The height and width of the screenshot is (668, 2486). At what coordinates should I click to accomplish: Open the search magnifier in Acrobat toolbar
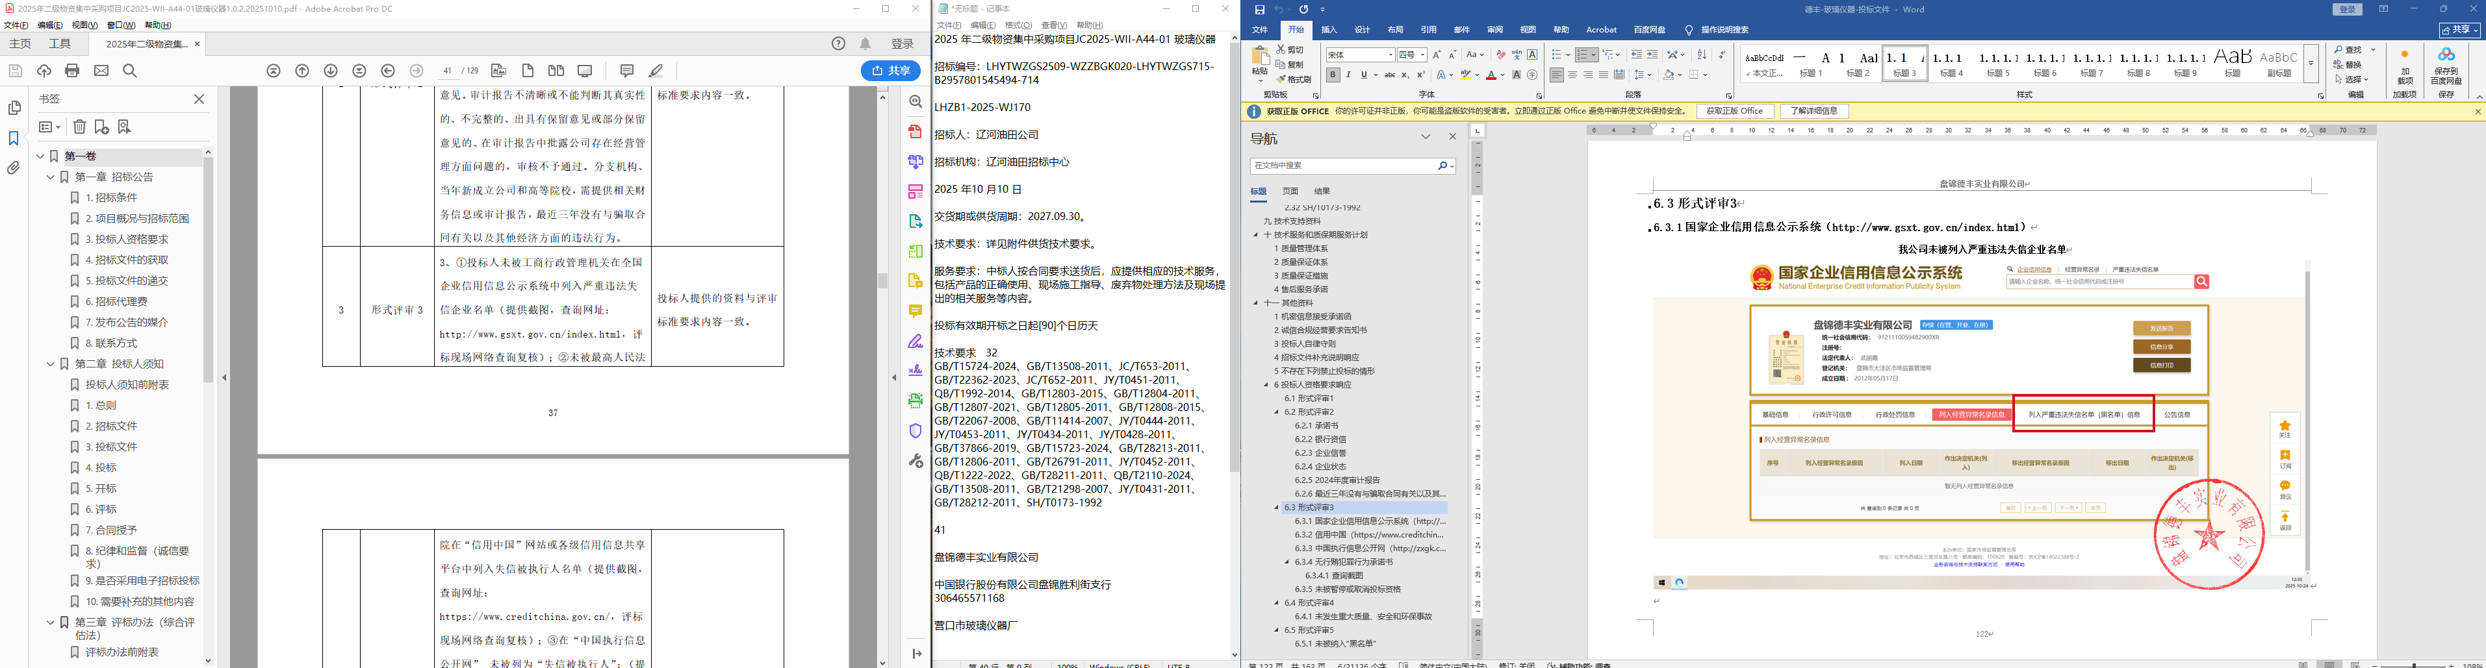pyautogui.click(x=131, y=70)
